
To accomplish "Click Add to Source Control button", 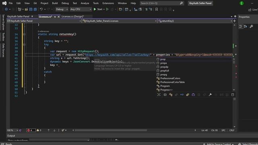I will coord(218,144).
